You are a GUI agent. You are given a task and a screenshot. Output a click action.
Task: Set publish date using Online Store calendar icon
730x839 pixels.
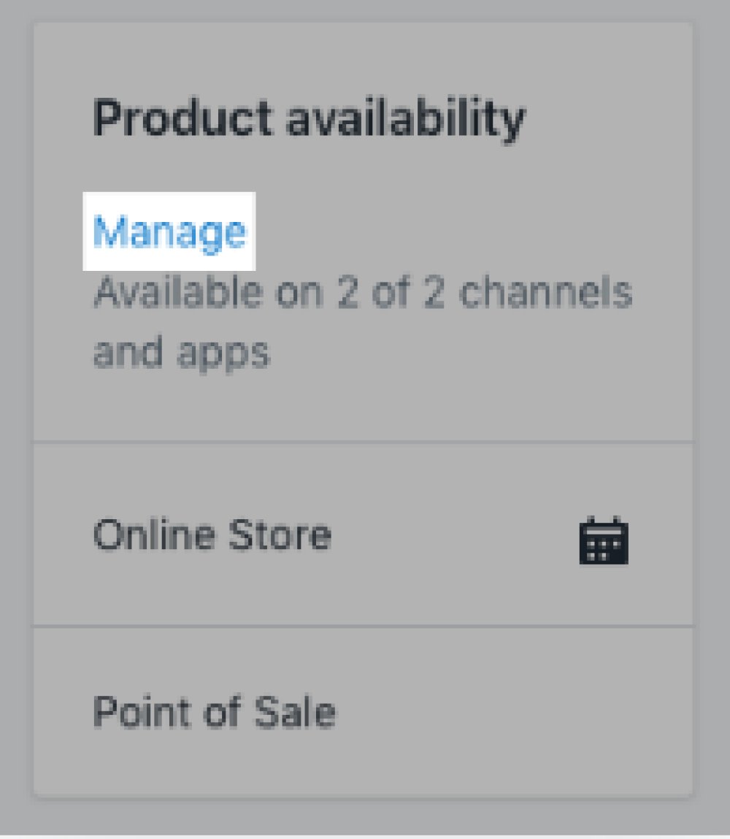tap(604, 540)
